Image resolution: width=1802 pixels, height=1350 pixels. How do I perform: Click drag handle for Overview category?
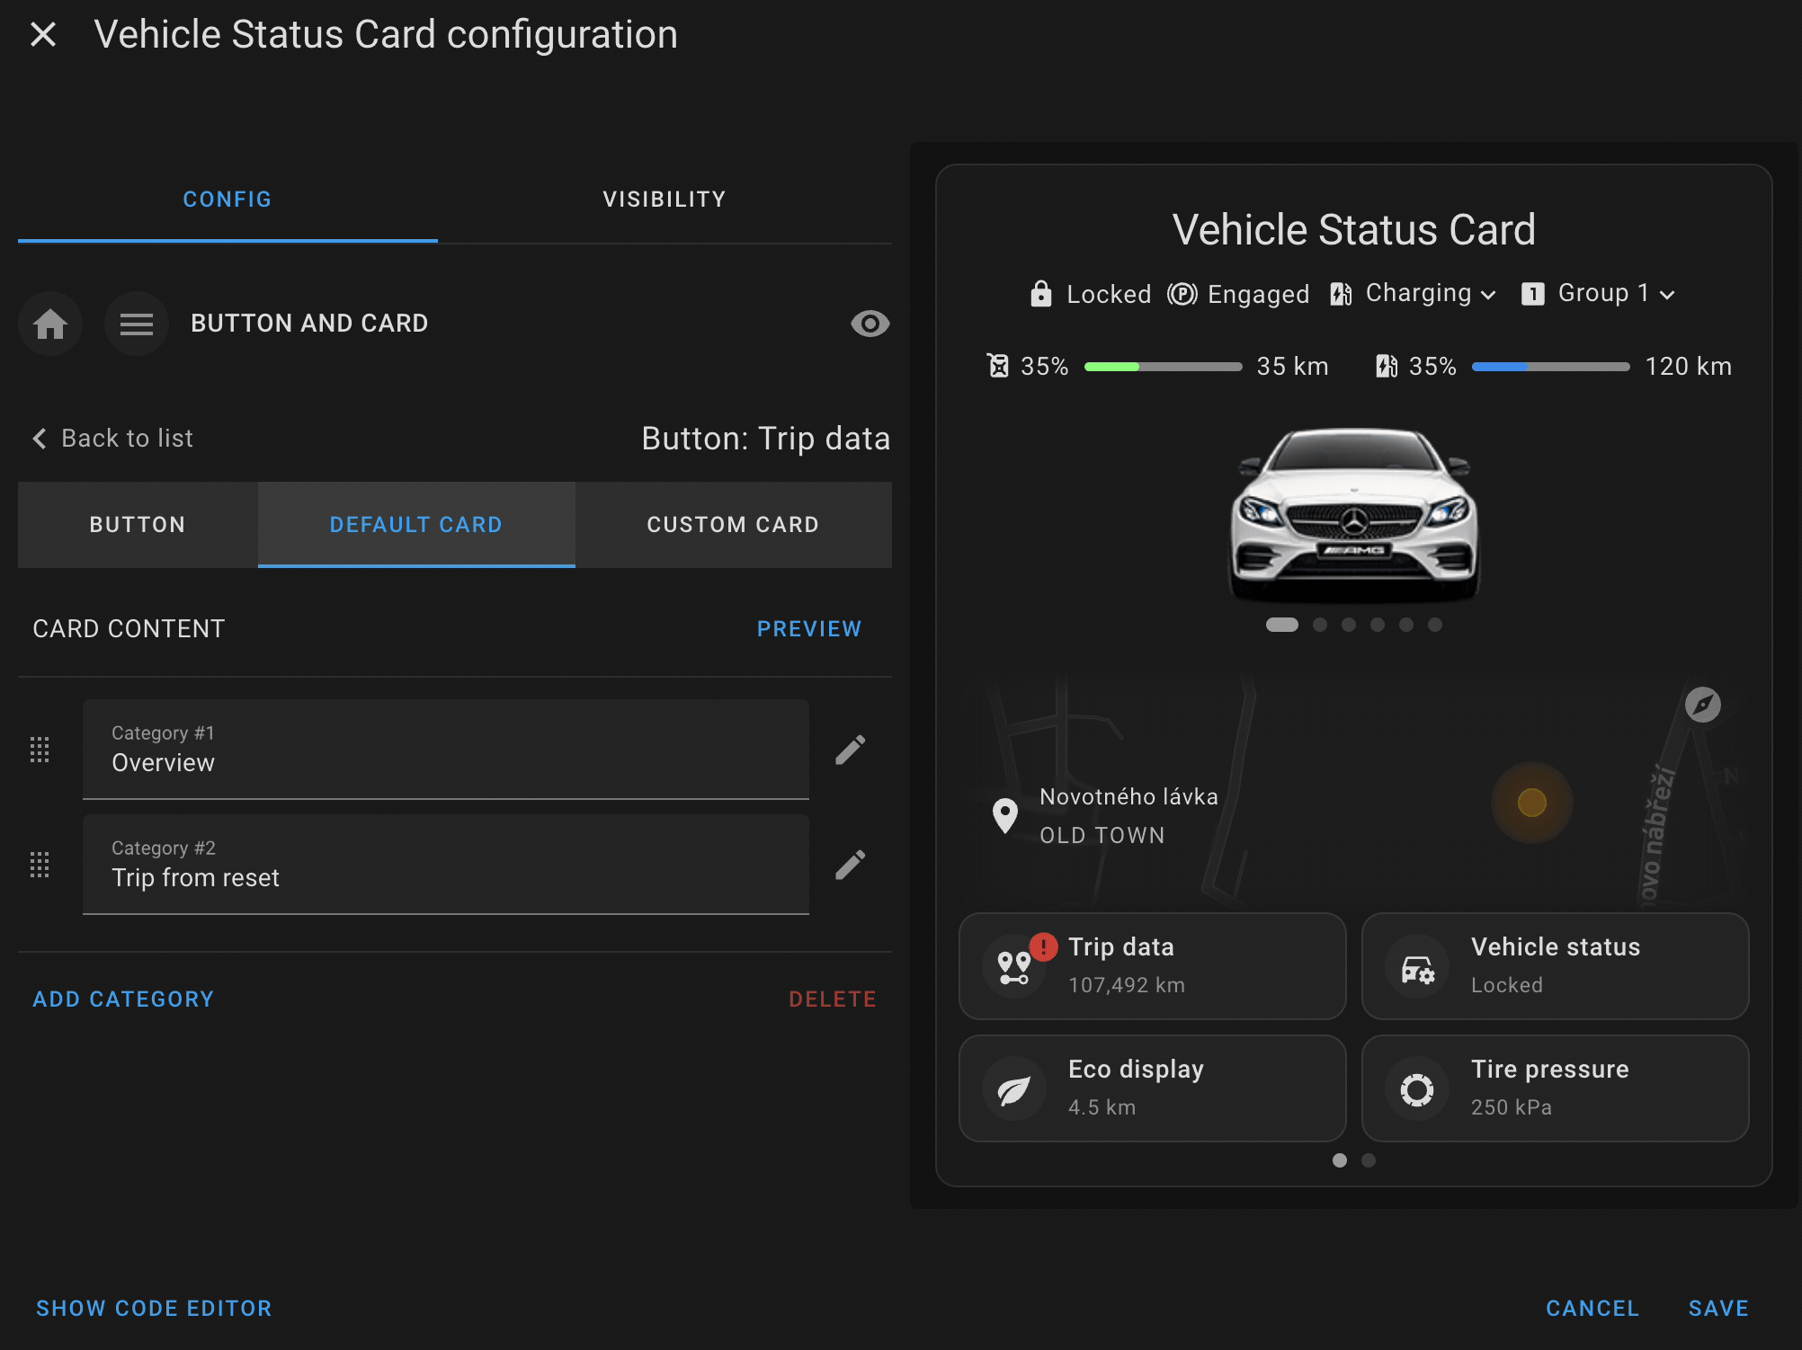click(x=40, y=750)
